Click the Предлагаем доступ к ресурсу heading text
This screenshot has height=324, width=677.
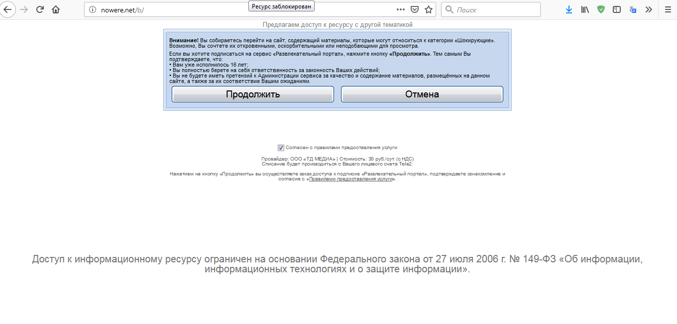(338, 24)
